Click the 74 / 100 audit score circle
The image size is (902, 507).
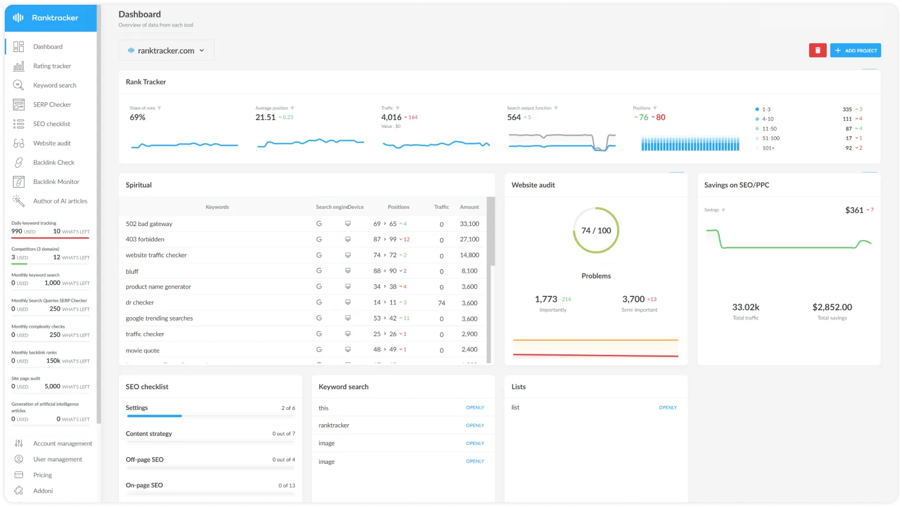click(596, 230)
